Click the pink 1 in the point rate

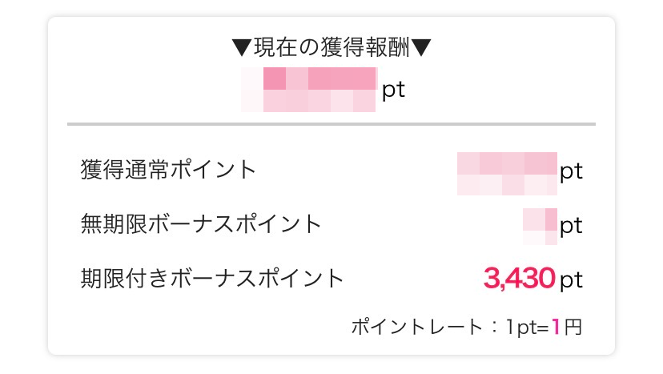[557, 328]
